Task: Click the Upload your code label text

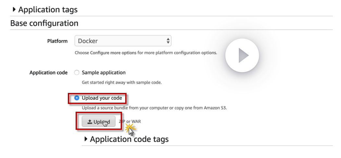Action: (102, 98)
